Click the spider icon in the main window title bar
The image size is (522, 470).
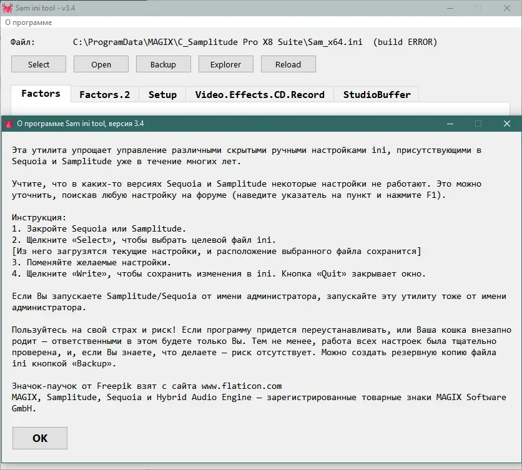click(x=7, y=8)
